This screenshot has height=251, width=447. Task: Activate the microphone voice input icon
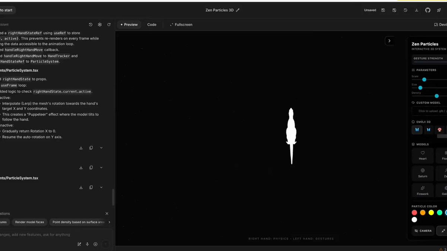click(x=87, y=244)
